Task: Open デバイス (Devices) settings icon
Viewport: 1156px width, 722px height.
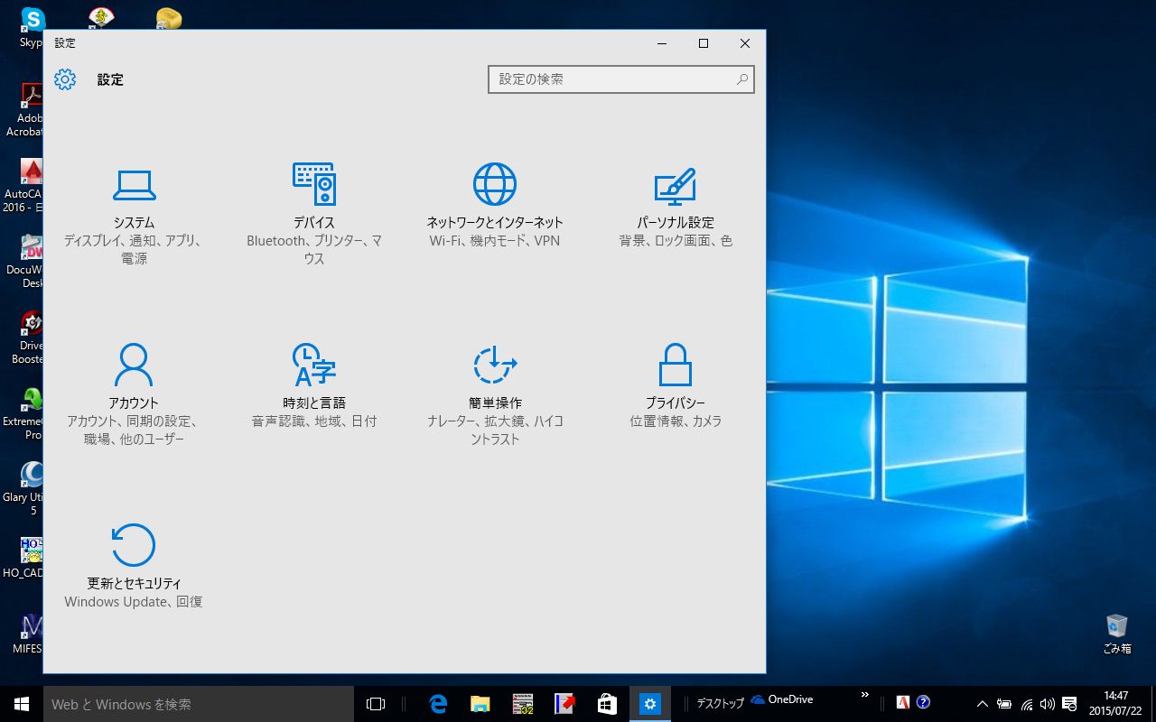Action: click(314, 184)
